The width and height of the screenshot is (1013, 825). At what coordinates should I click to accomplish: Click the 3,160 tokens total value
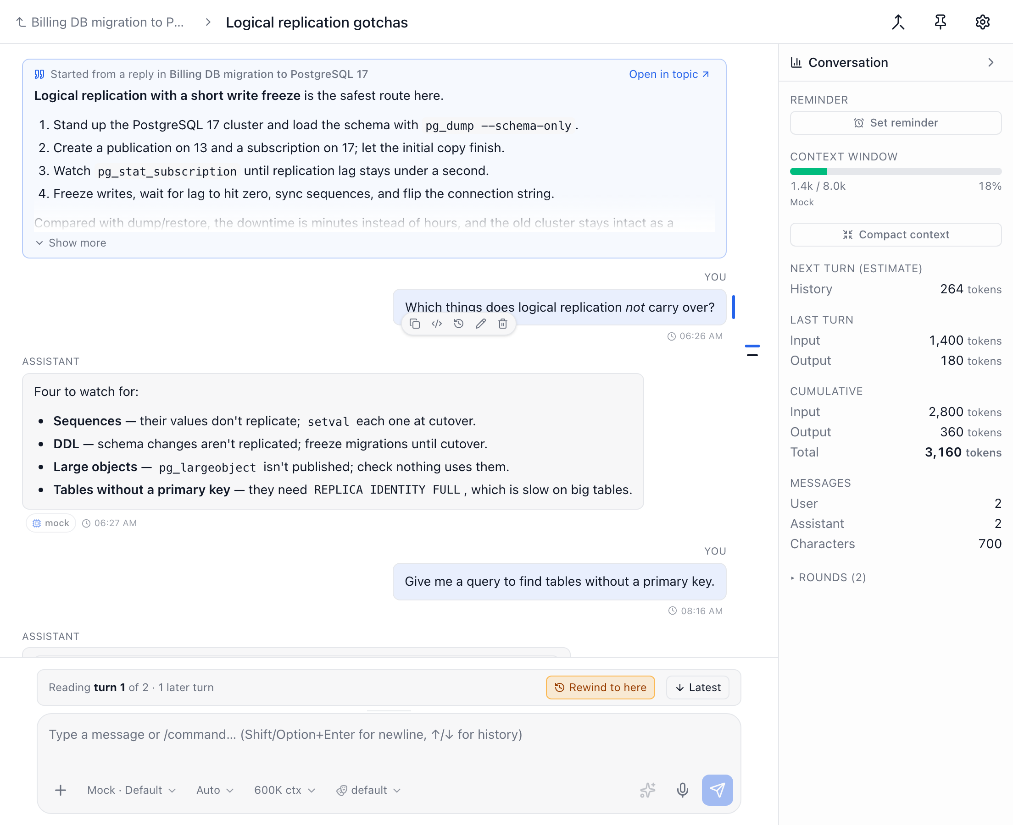[x=963, y=452]
